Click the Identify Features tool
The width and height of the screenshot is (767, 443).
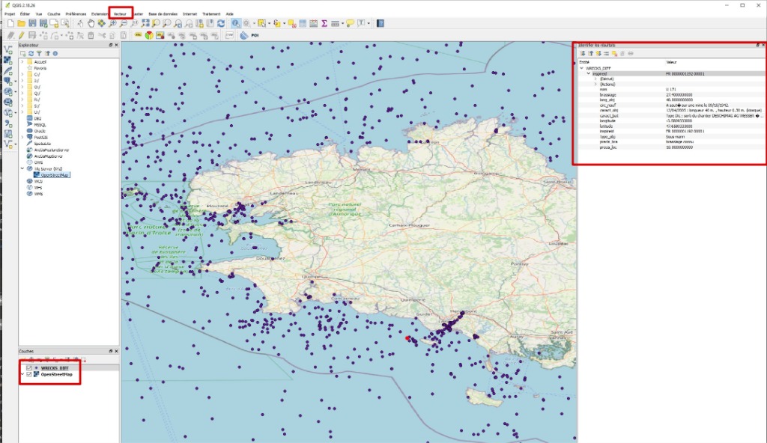tap(236, 24)
